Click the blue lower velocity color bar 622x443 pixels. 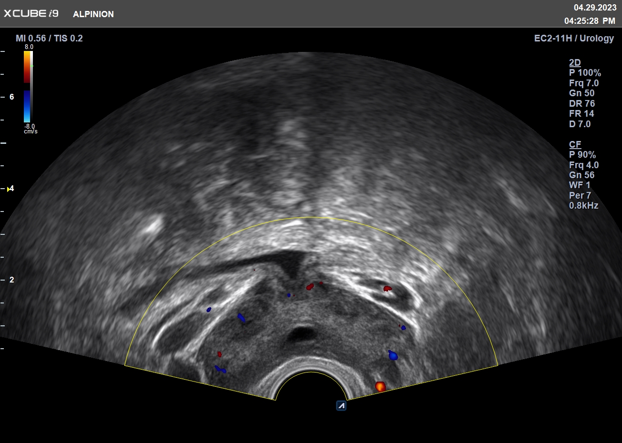click(x=27, y=106)
